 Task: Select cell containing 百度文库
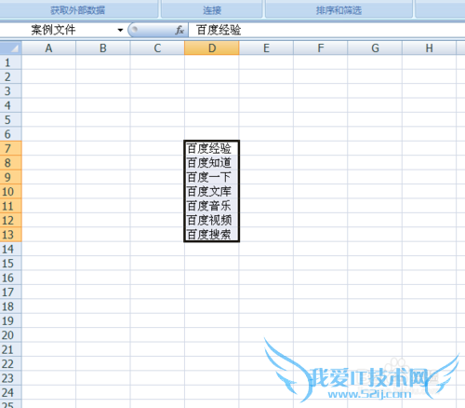coord(212,191)
